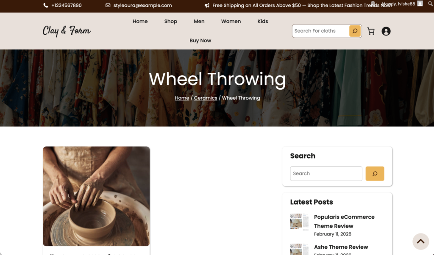The image size is (434, 255).
Task: Click the phone icon in top bar
Action: click(x=46, y=5)
